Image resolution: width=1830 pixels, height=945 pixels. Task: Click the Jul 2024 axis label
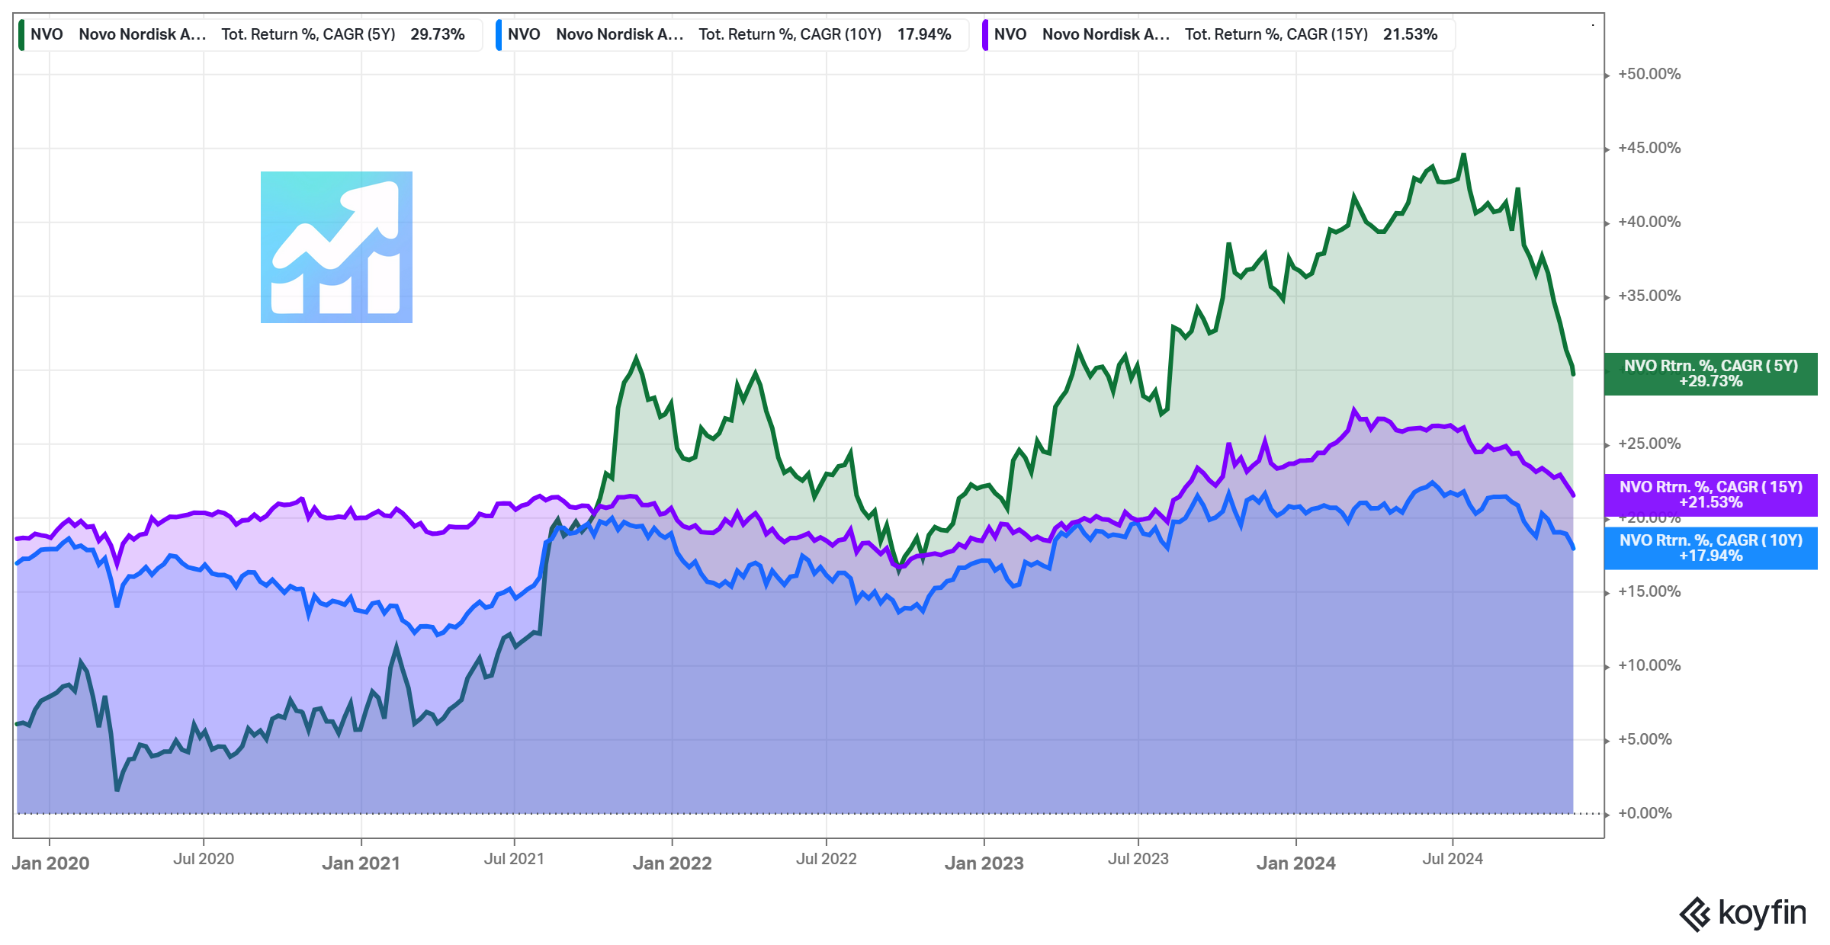click(x=1453, y=859)
